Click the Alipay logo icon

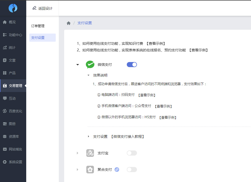click(90, 153)
